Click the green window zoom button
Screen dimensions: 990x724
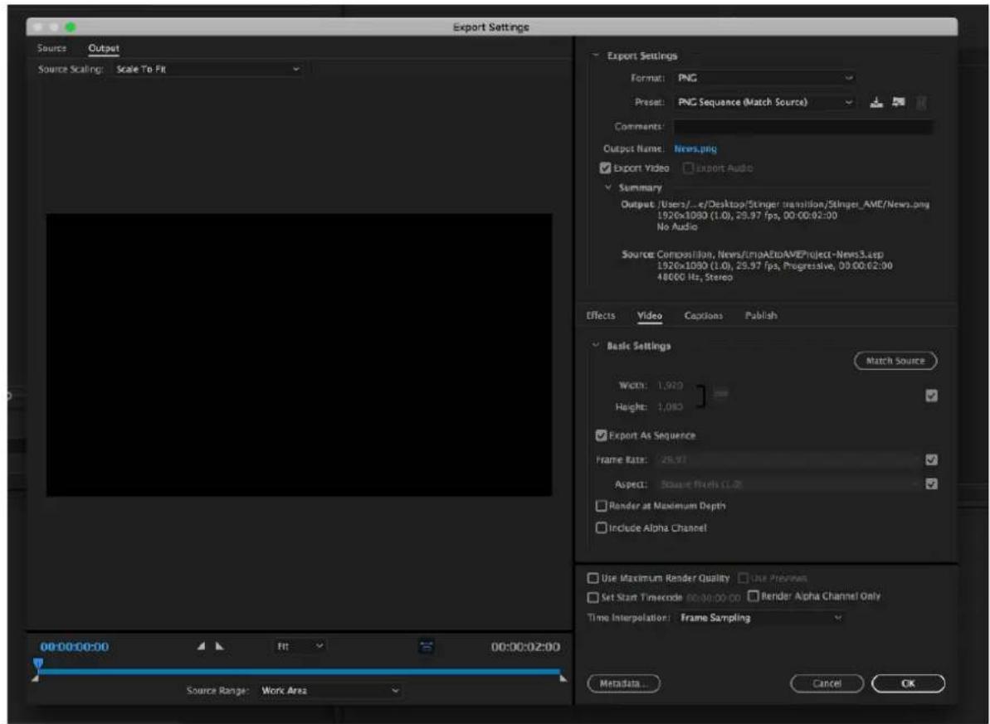(70, 27)
